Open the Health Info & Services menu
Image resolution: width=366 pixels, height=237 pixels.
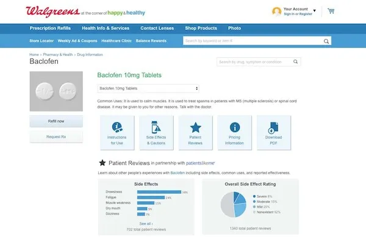106,28
